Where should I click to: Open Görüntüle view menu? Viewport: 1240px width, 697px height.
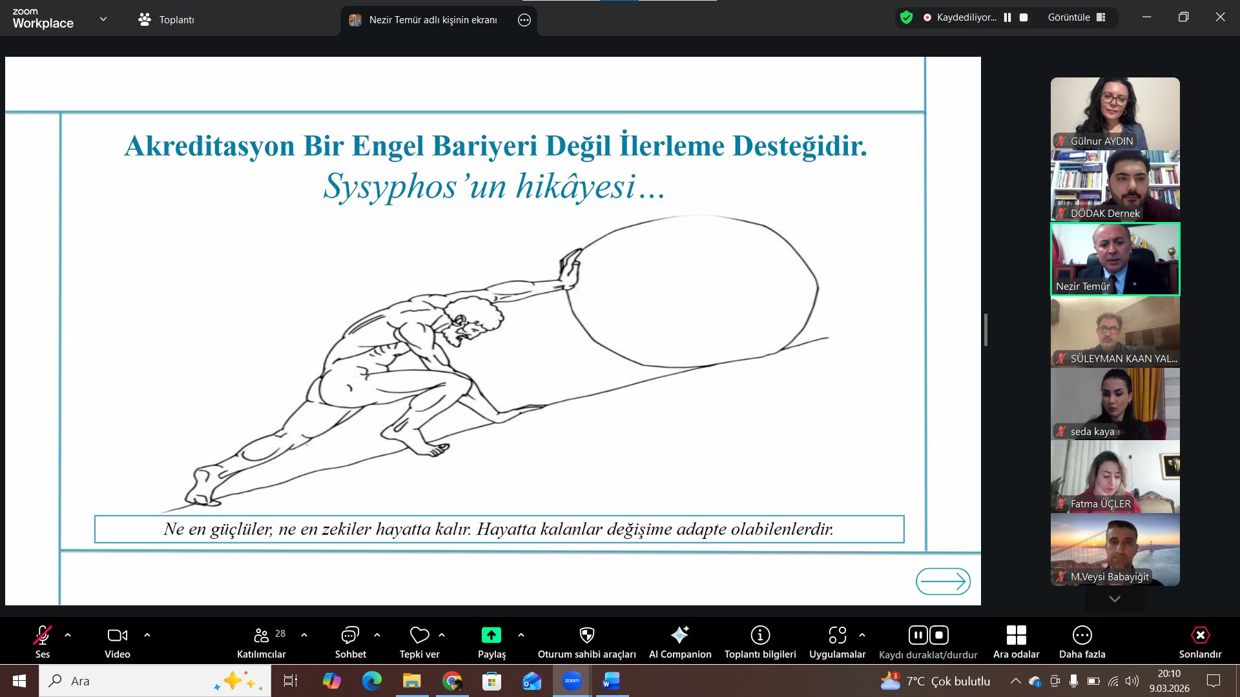coord(1077,17)
